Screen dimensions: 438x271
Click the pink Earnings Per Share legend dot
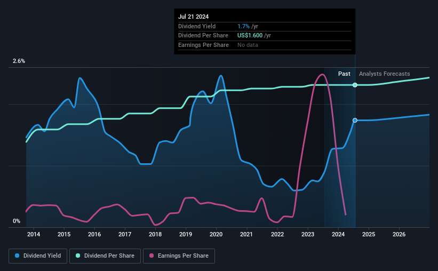tap(152, 256)
